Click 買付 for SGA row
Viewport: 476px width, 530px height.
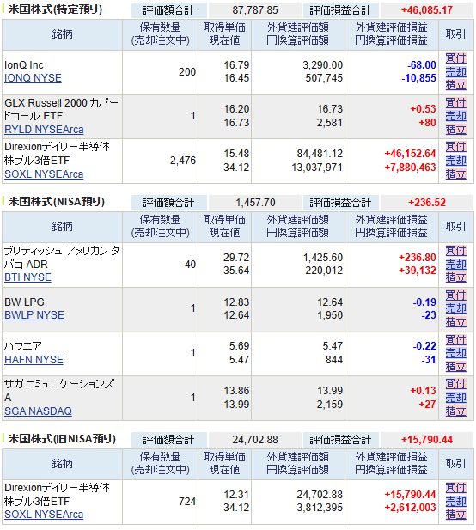[455, 384]
